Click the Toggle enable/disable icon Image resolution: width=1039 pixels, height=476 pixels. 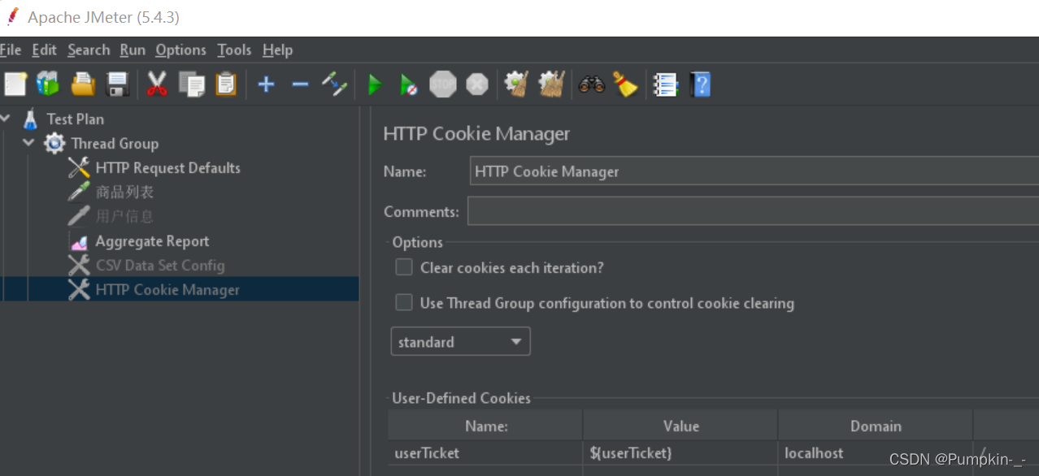pos(335,84)
